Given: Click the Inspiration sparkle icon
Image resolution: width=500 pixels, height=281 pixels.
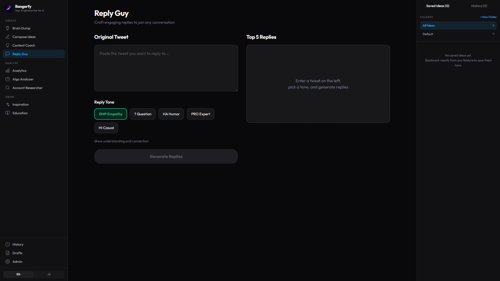Looking at the screenshot, I should (8, 104).
